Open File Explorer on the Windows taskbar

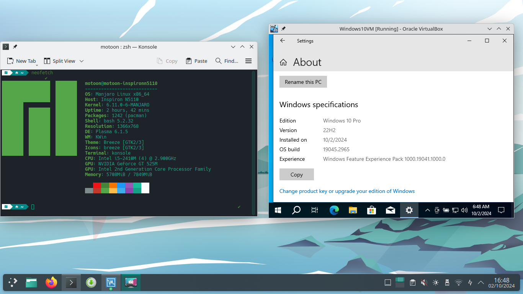click(353, 210)
